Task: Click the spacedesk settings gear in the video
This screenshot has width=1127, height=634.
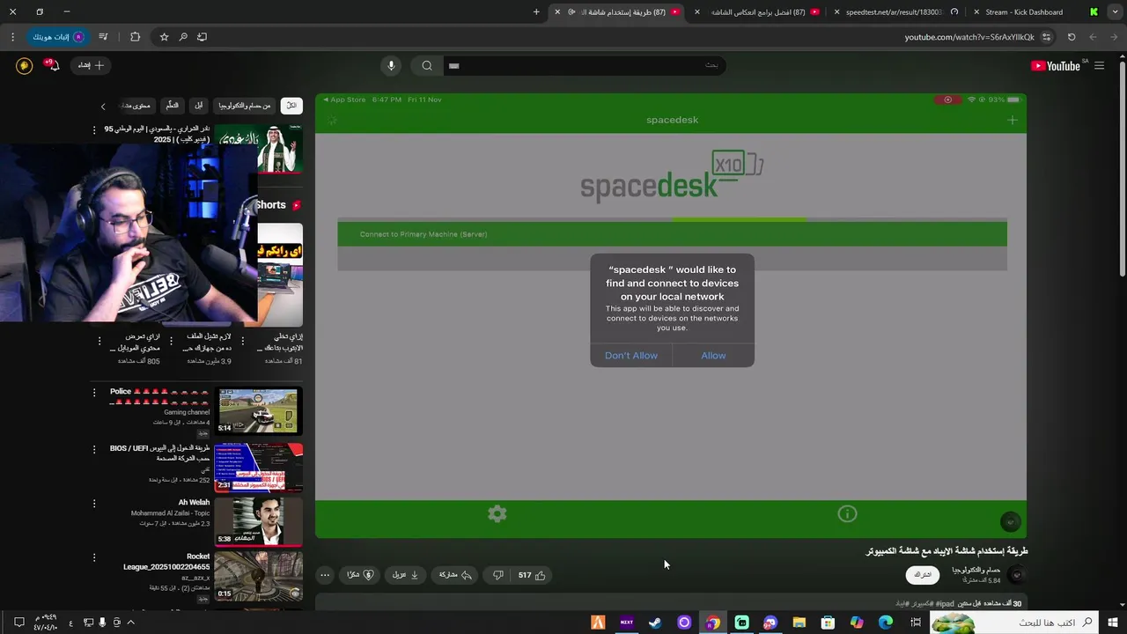Action: pos(497,514)
